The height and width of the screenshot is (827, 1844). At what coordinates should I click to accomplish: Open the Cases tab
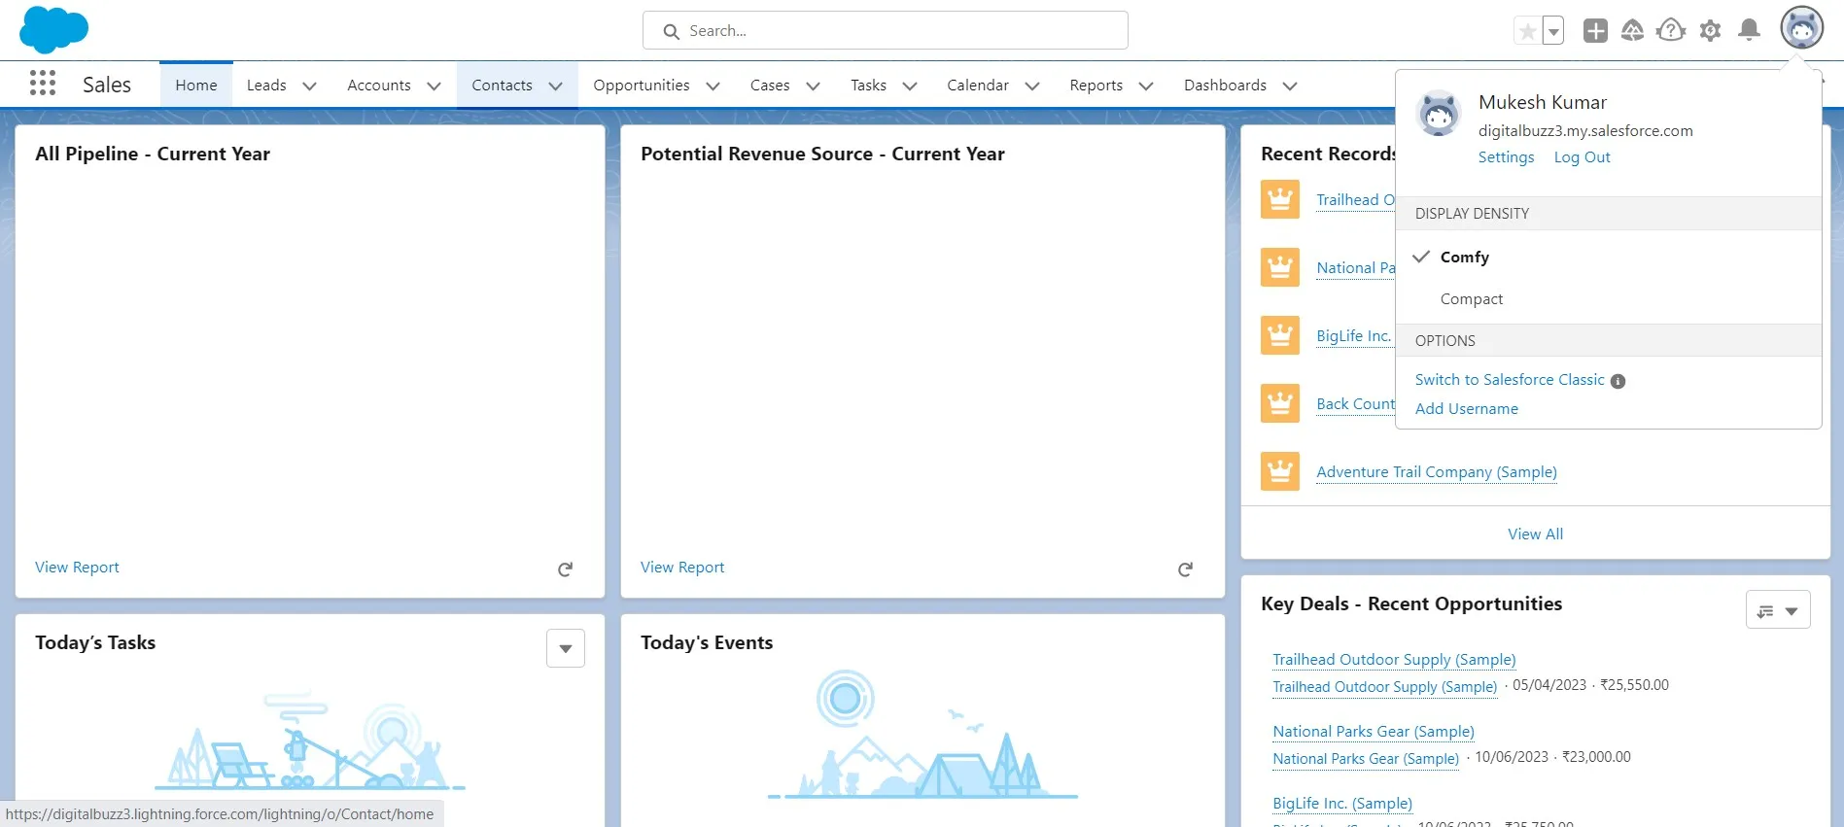(x=770, y=86)
